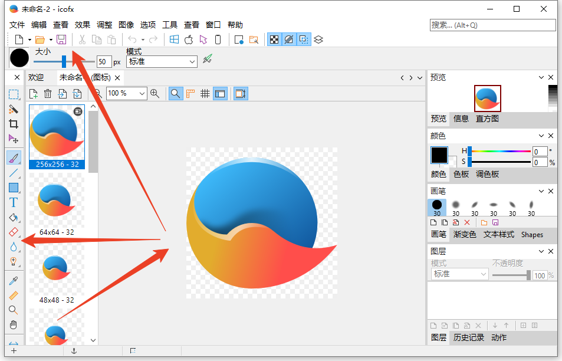Viewport: 562px width, 361px height.
Task: Delete image using trash can icon
Action: pyautogui.click(x=48, y=93)
